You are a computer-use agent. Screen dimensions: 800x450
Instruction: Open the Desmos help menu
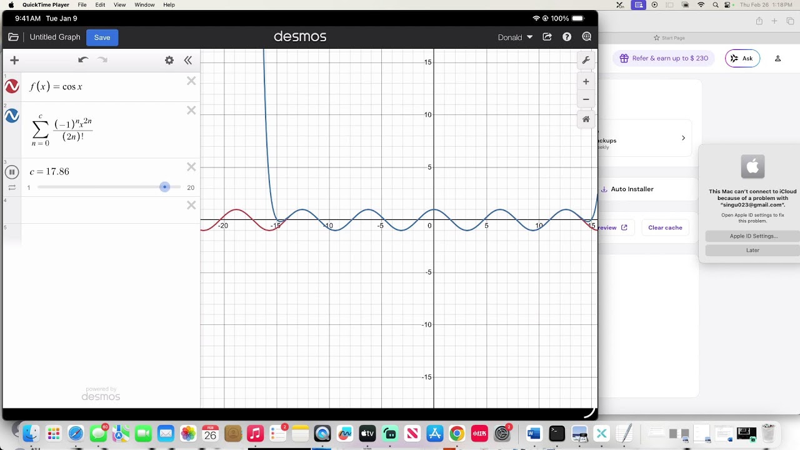(567, 37)
